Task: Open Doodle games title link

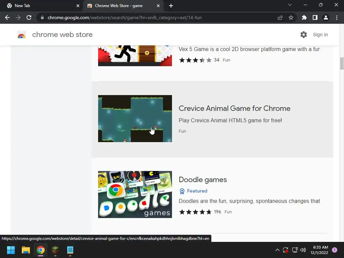Action: coord(203,180)
